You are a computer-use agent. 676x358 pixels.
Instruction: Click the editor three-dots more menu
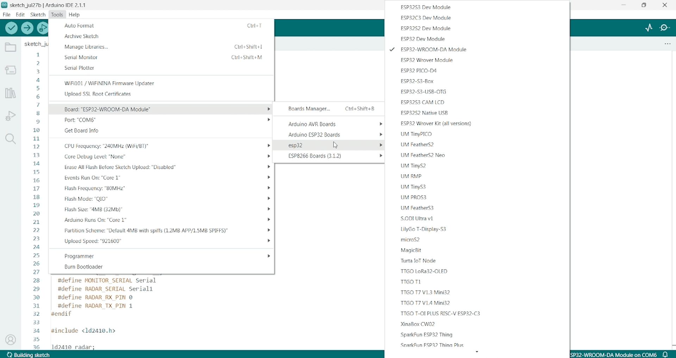(x=668, y=44)
